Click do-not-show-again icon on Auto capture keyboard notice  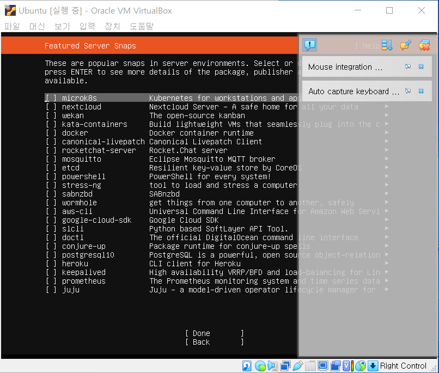(408, 91)
